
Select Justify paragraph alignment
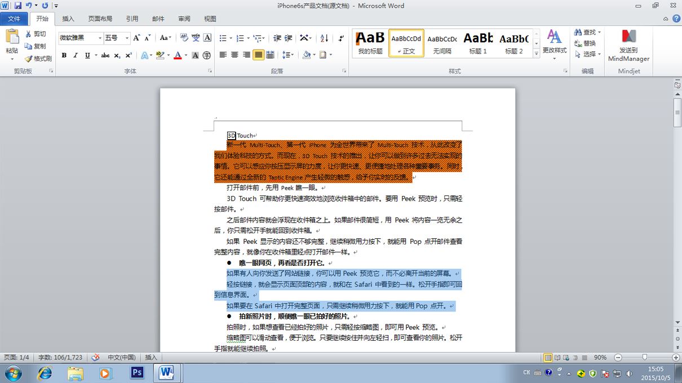(258, 55)
